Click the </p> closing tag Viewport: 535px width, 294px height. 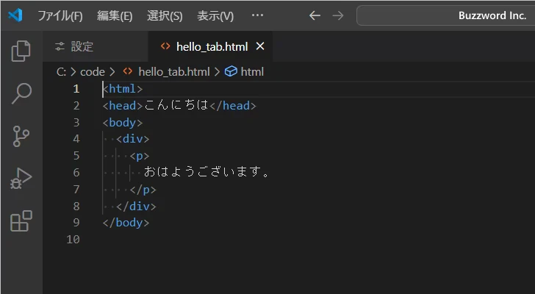coord(143,190)
